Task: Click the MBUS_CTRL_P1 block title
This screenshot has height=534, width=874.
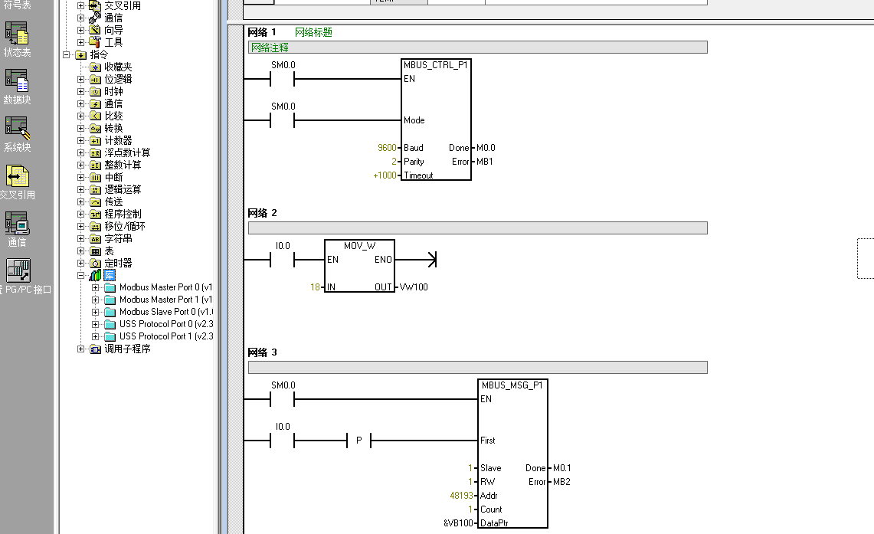Action: (x=436, y=65)
